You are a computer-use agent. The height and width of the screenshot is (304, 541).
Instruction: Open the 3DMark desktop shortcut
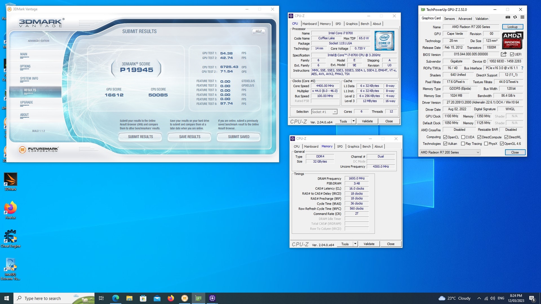click(x=10, y=182)
